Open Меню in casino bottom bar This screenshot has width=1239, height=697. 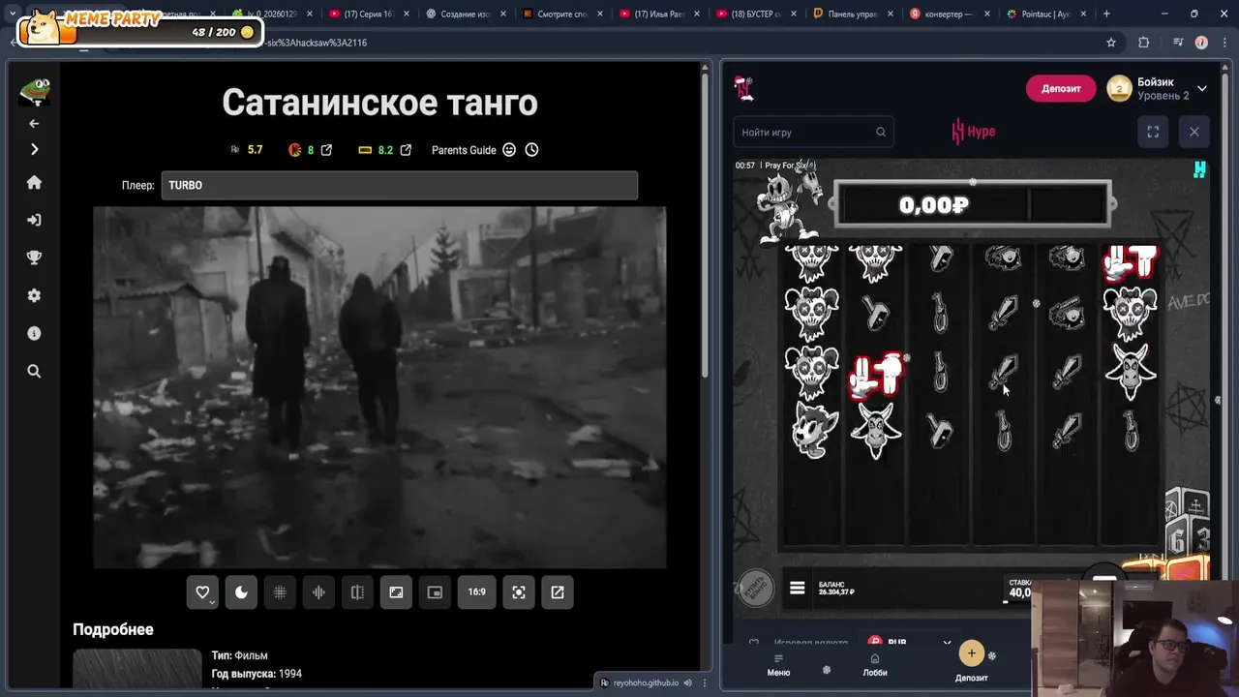pos(778,665)
